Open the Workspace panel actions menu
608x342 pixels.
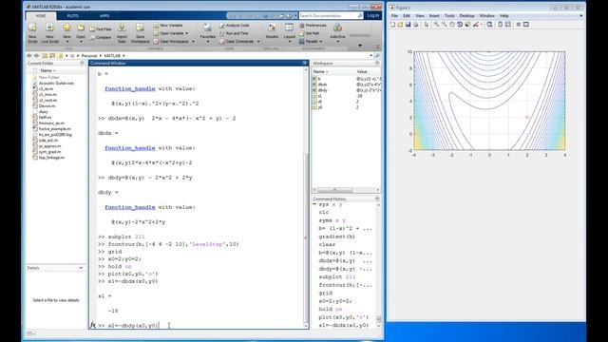tap(377, 64)
